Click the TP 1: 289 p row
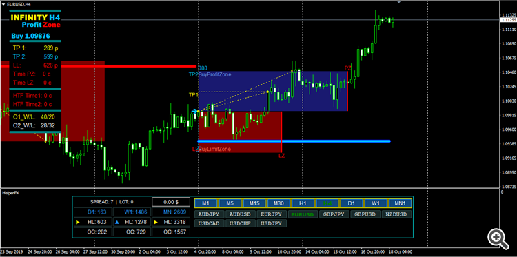The width and height of the screenshot is (517, 257). click(x=35, y=48)
